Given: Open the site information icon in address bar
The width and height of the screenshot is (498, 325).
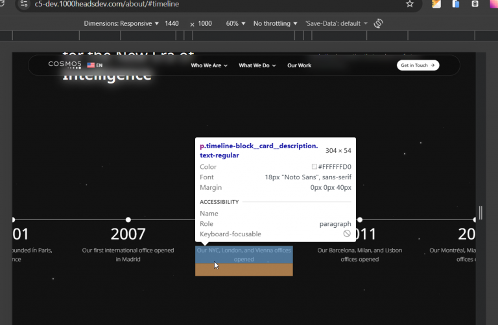Looking at the screenshot, I should (24, 4).
